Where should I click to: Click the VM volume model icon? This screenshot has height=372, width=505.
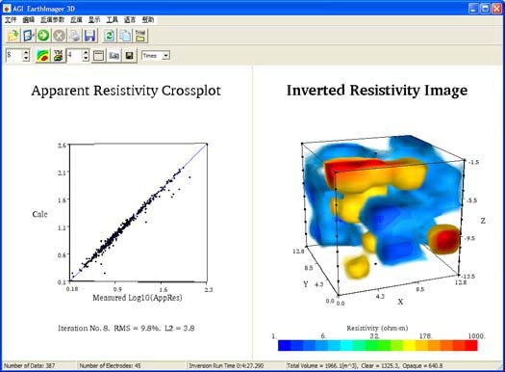pyautogui.click(x=58, y=56)
